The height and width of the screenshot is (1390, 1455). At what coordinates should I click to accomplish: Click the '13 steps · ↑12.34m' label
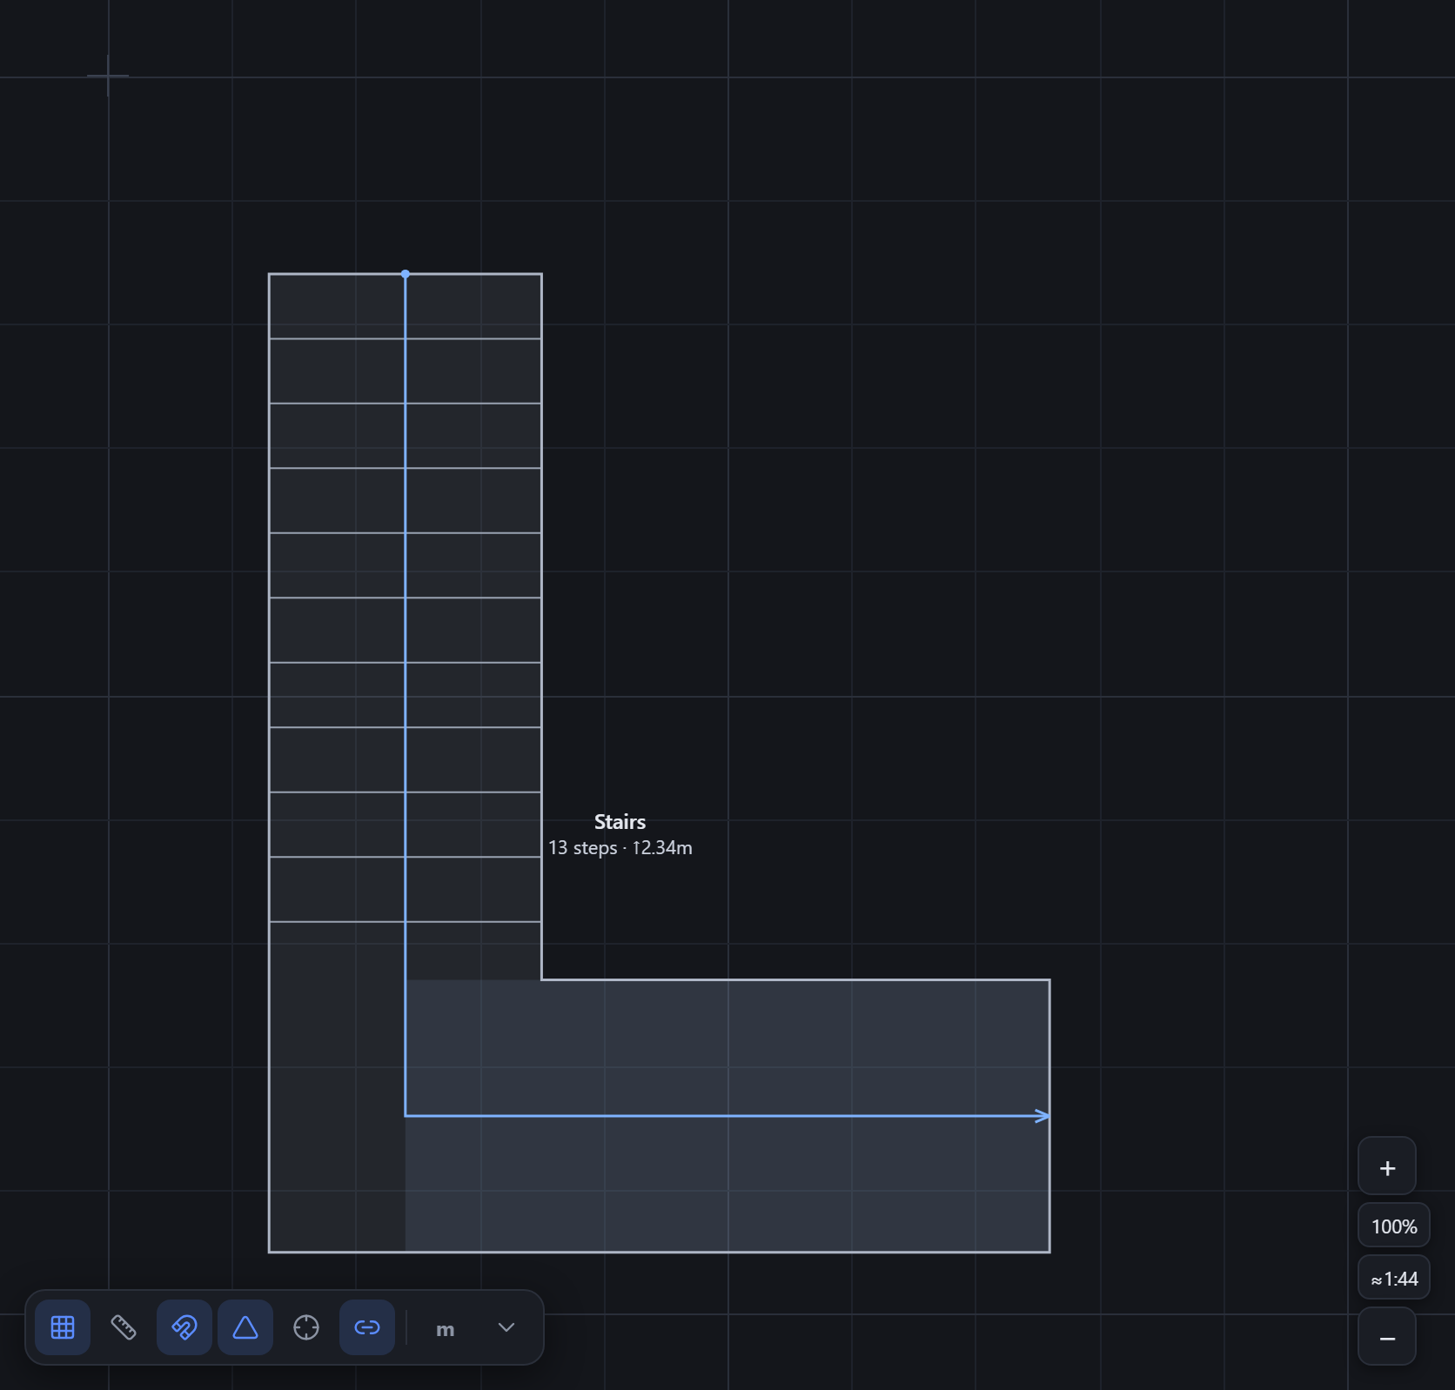[x=620, y=848]
